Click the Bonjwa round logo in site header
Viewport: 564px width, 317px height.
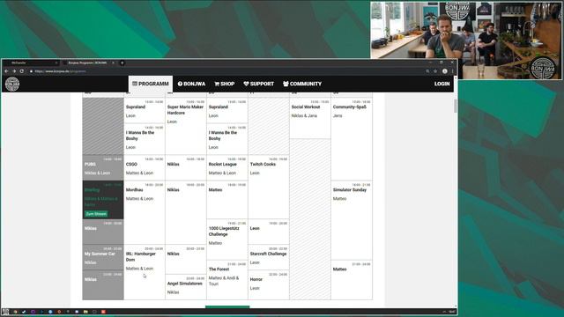12,85
